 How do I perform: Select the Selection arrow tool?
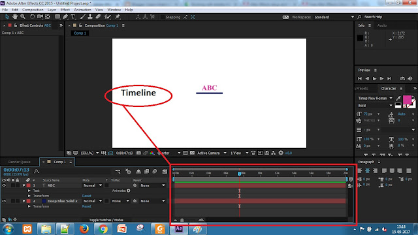[x=7, y=17]
